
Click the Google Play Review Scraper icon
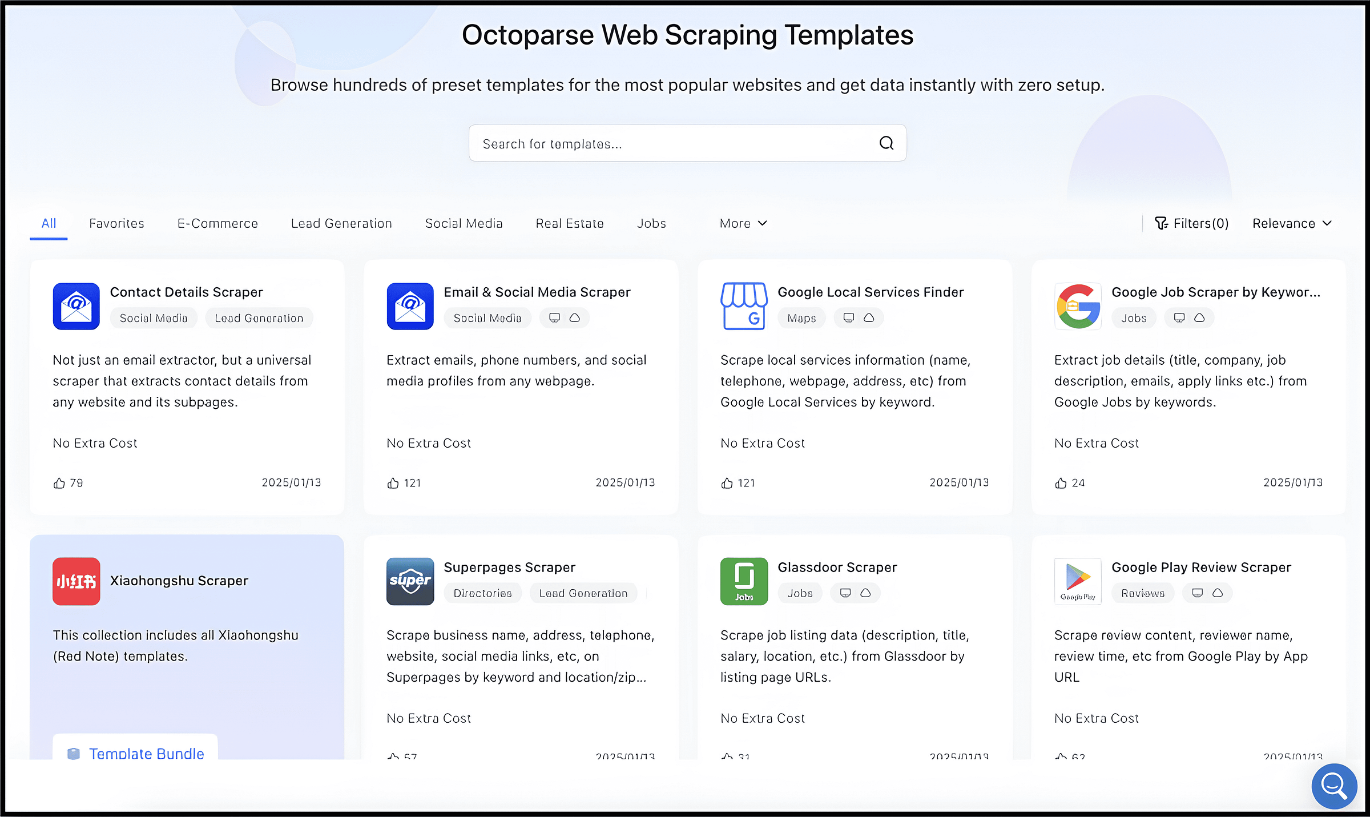1077,581
